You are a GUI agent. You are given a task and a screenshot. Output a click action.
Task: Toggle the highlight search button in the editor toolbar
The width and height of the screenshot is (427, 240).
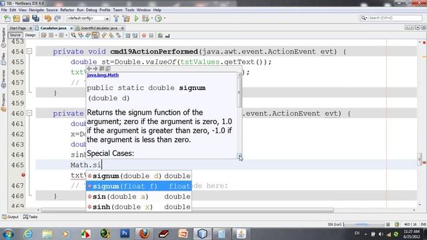[x=95, y=35]
